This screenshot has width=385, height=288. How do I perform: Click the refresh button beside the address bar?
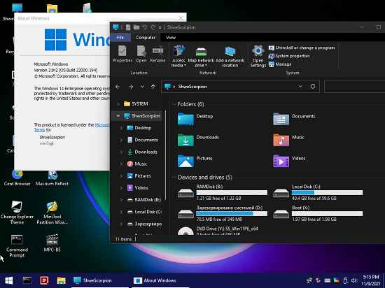[x=313, y=87]
